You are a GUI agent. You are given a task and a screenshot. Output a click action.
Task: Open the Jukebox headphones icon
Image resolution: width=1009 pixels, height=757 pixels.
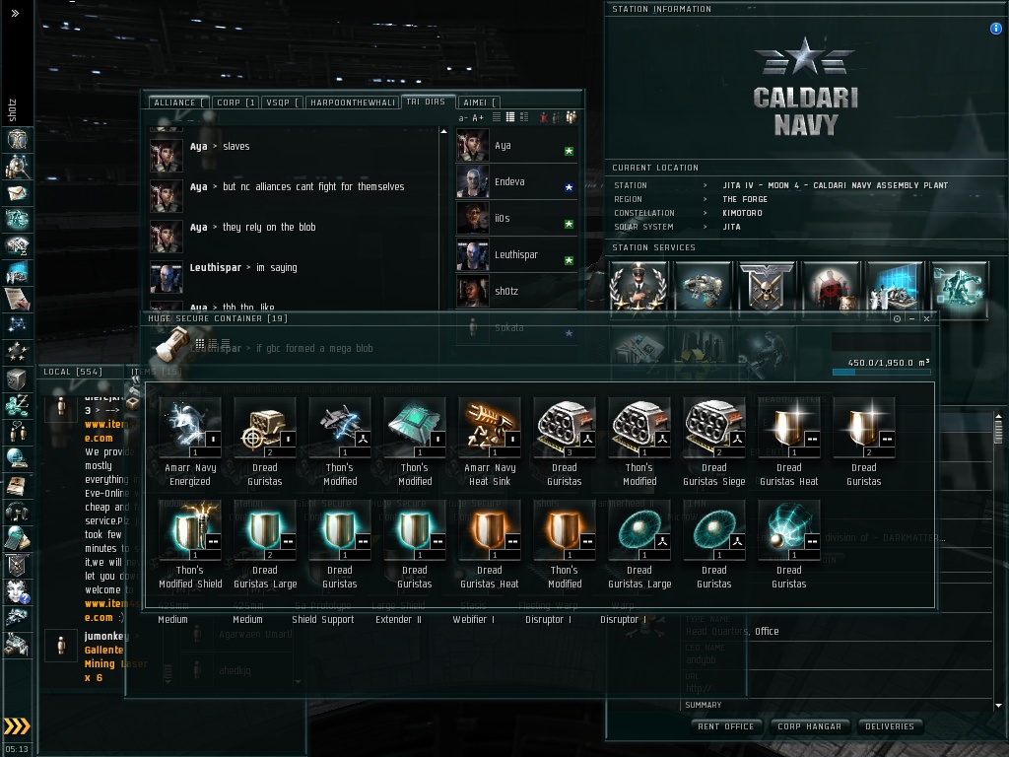click(17, 512)
